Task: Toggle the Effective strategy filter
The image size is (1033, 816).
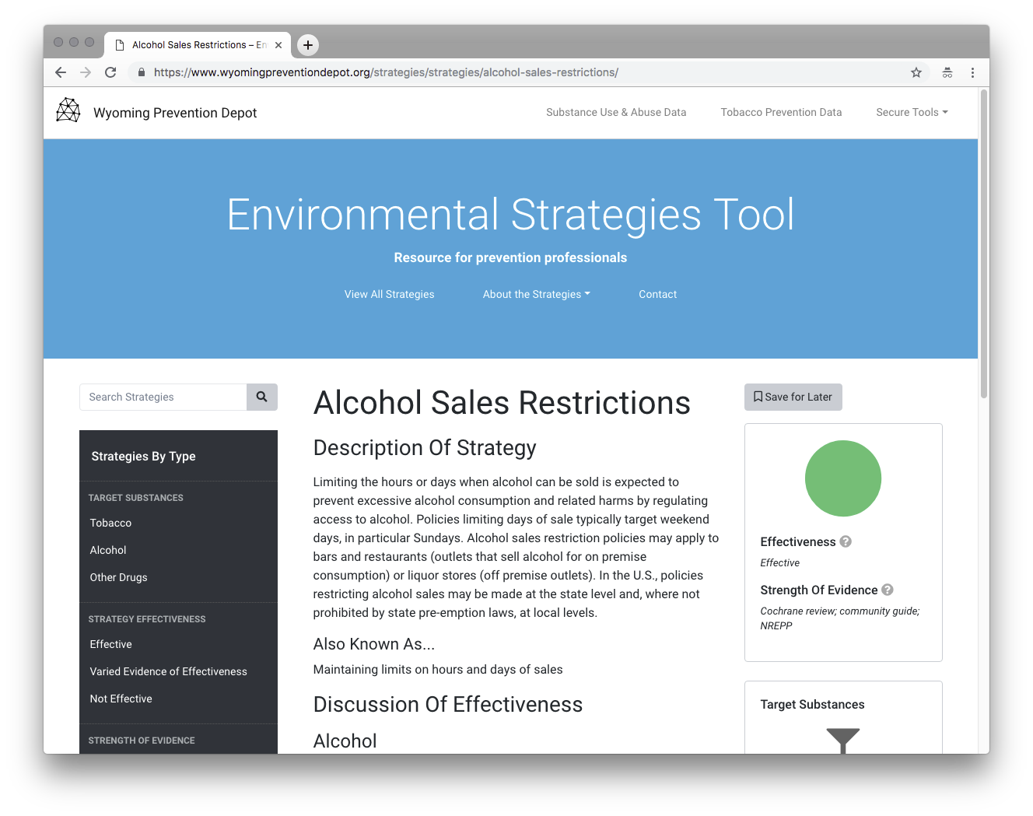Action: click(110, 644)
